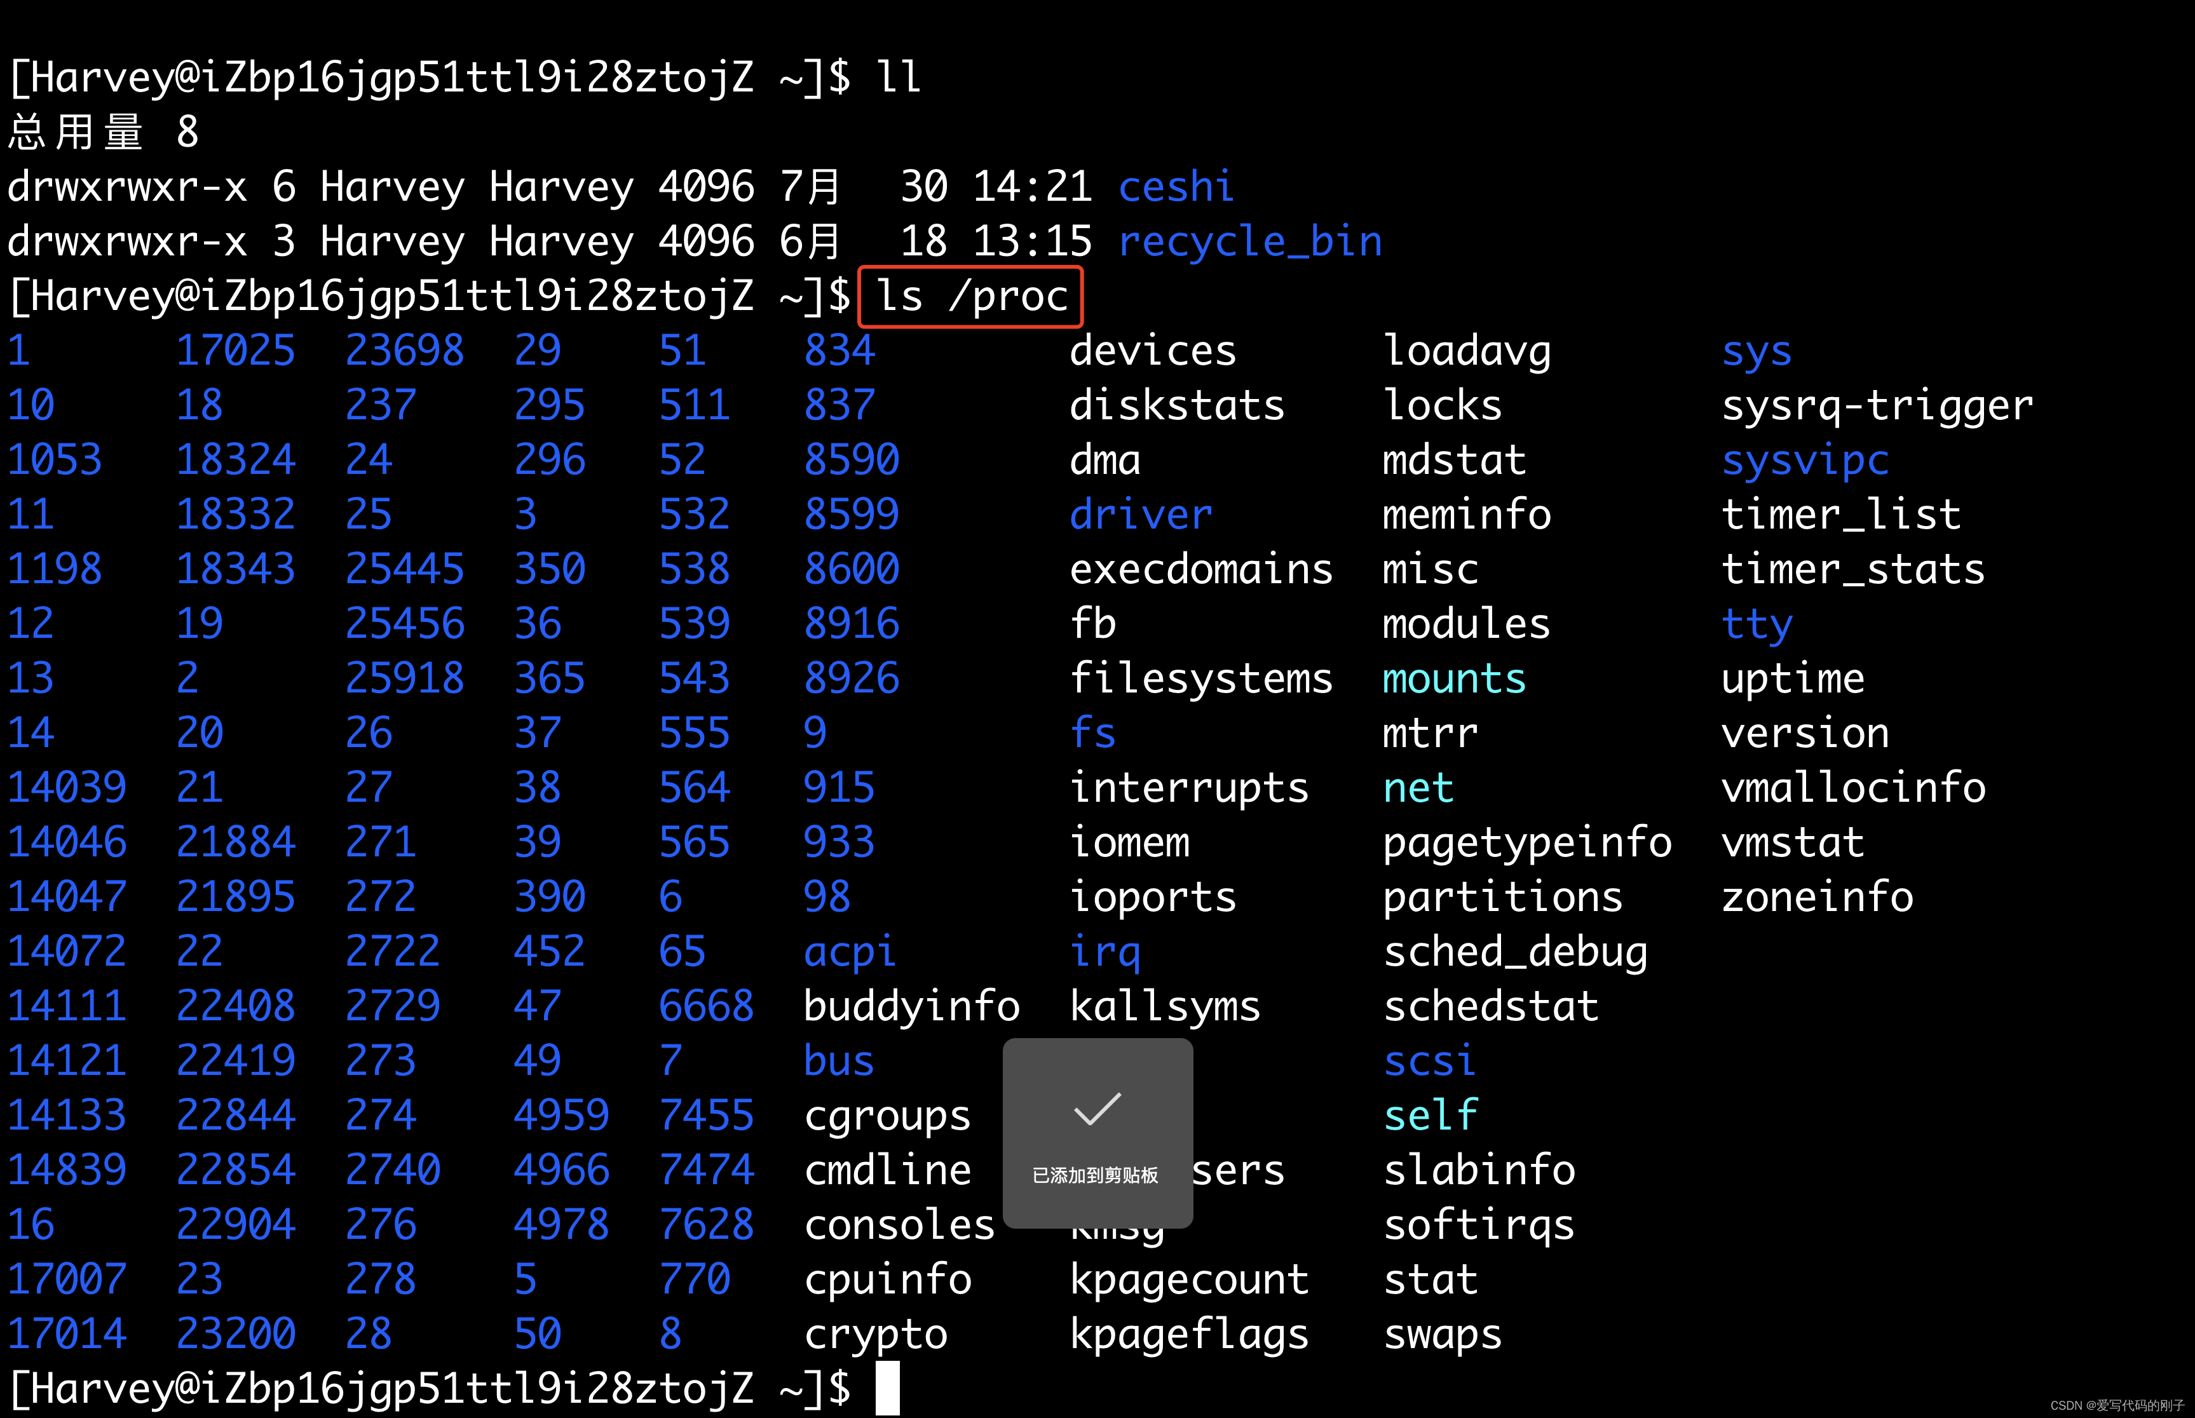
Task: Click the 'schedstat' entry
Action: click(1492, 1006)
